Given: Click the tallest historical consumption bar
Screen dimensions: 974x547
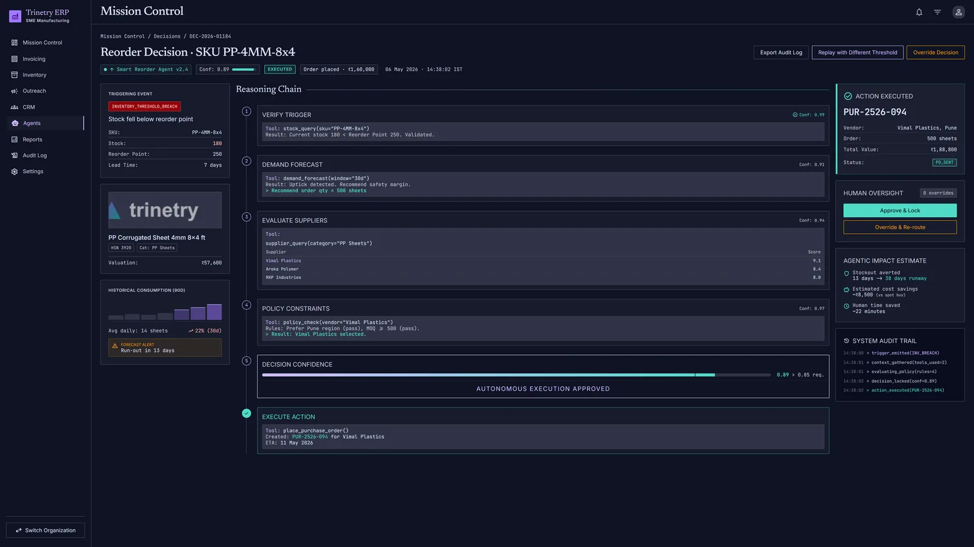Looking at the screenshot, I should click(214, 312).
